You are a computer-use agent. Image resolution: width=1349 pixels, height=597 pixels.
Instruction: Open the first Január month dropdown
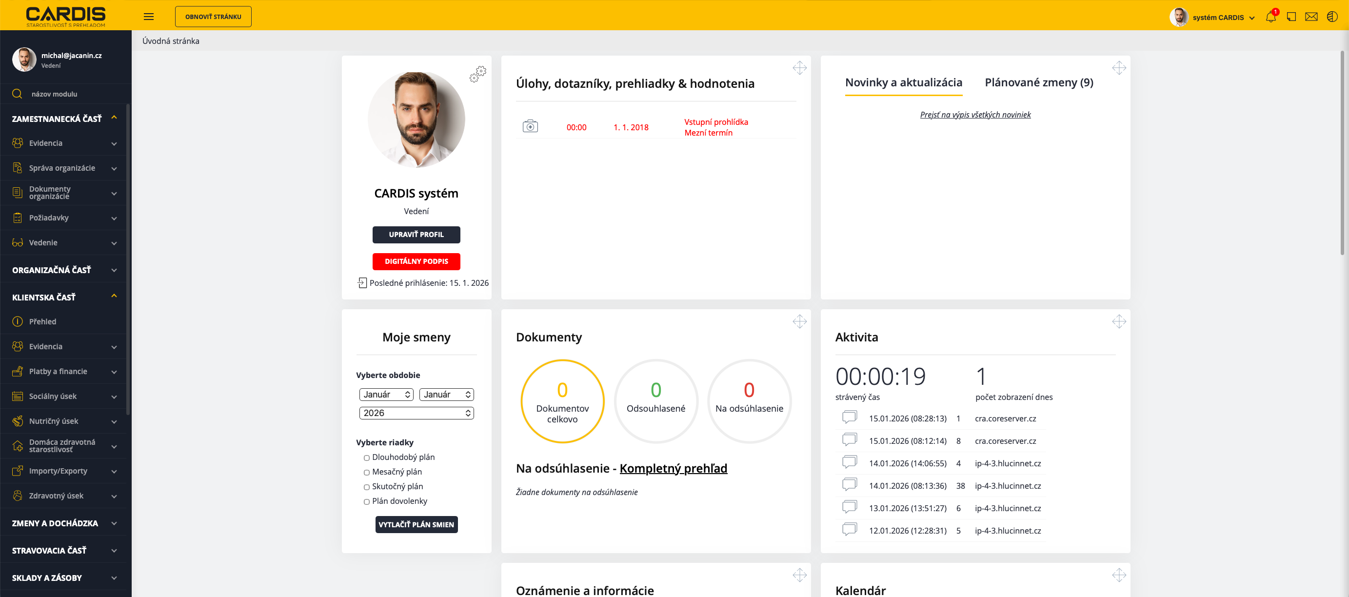[x=386, y=394]
